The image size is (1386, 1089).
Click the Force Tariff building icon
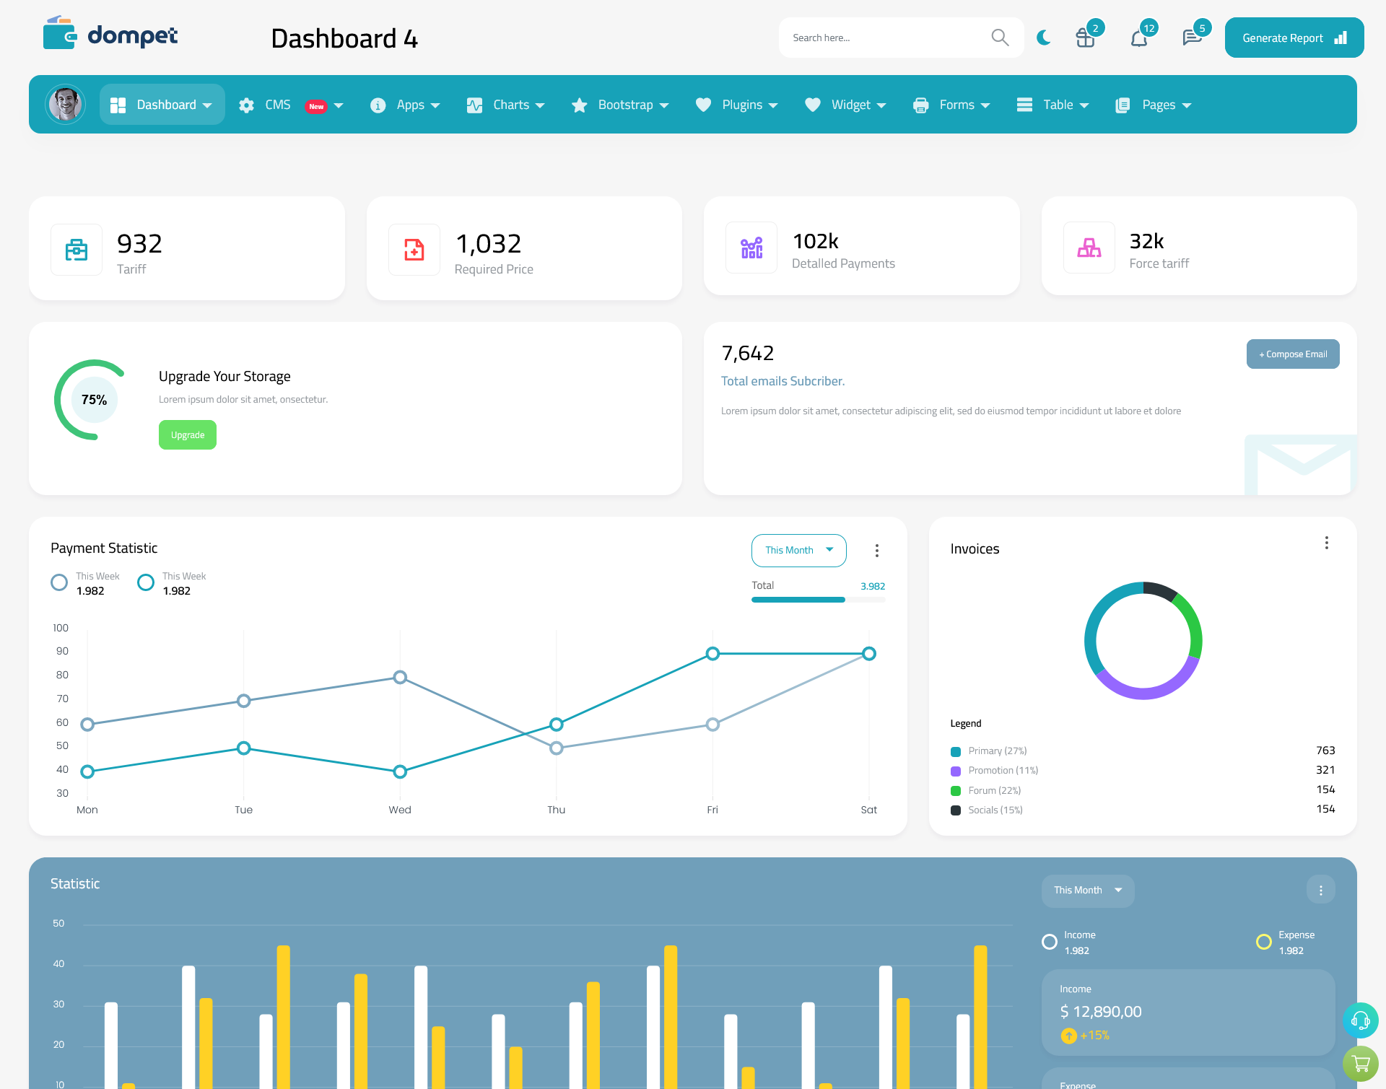[x=1089, y=246]
